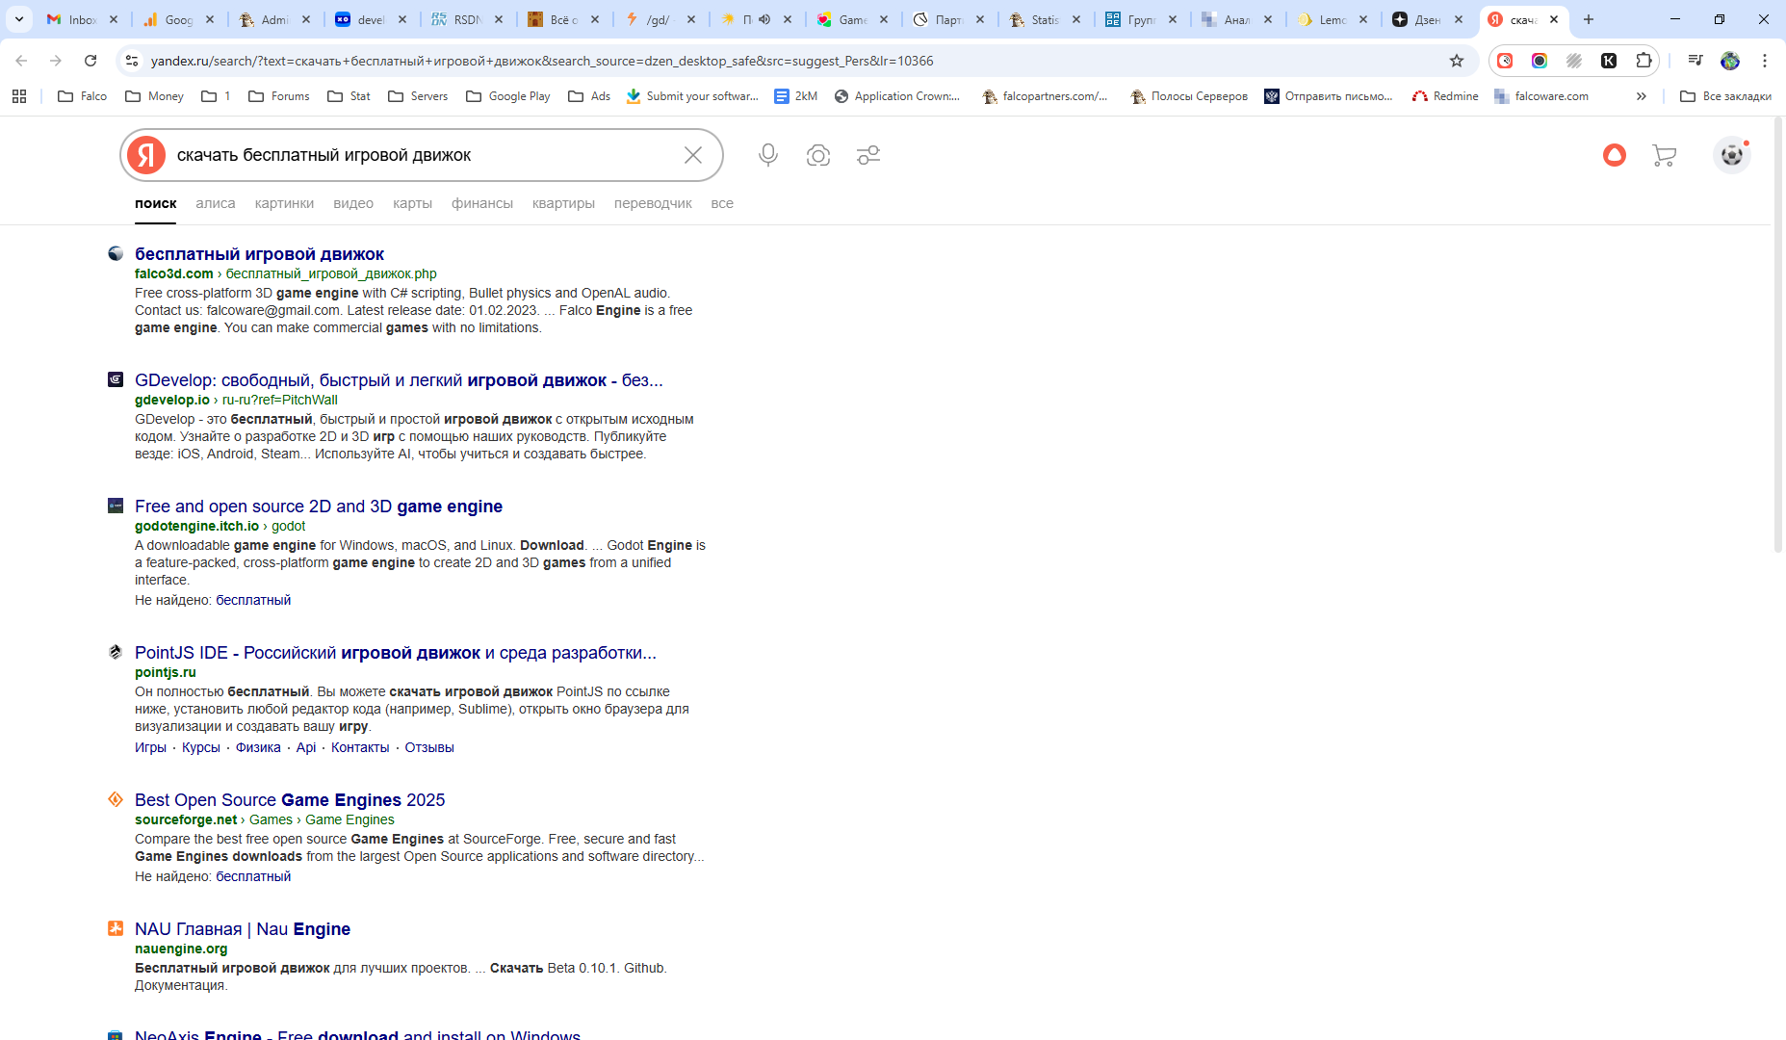The width and height of the screenshot is (1786, 1040).
Task: Clear the search query with X icon
Action: pos(693,155)
